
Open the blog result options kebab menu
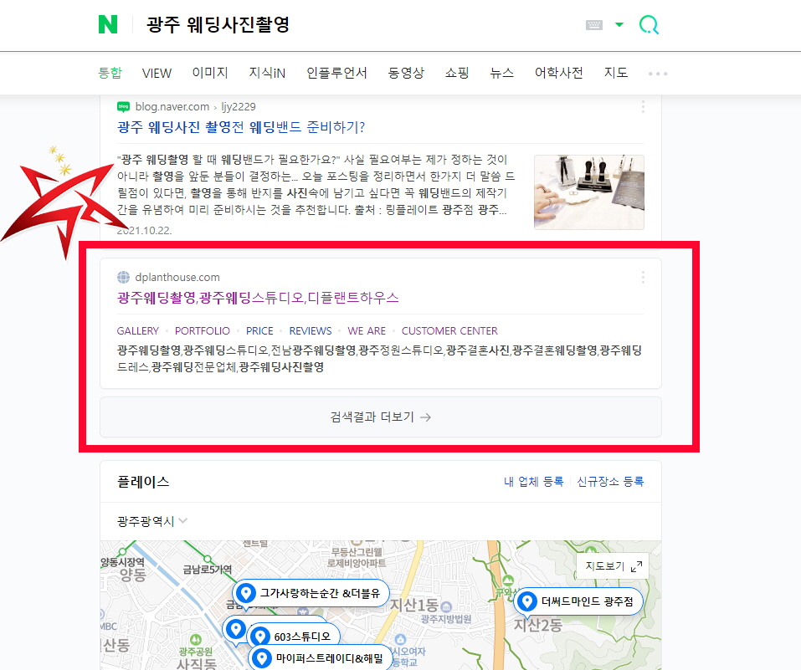(643, 107)
